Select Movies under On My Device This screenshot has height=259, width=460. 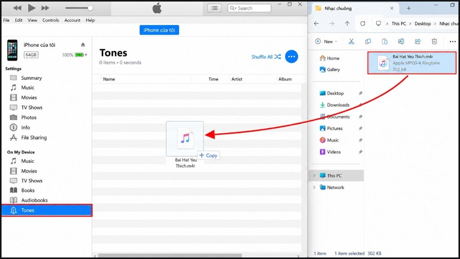click(x=29, y=171)
